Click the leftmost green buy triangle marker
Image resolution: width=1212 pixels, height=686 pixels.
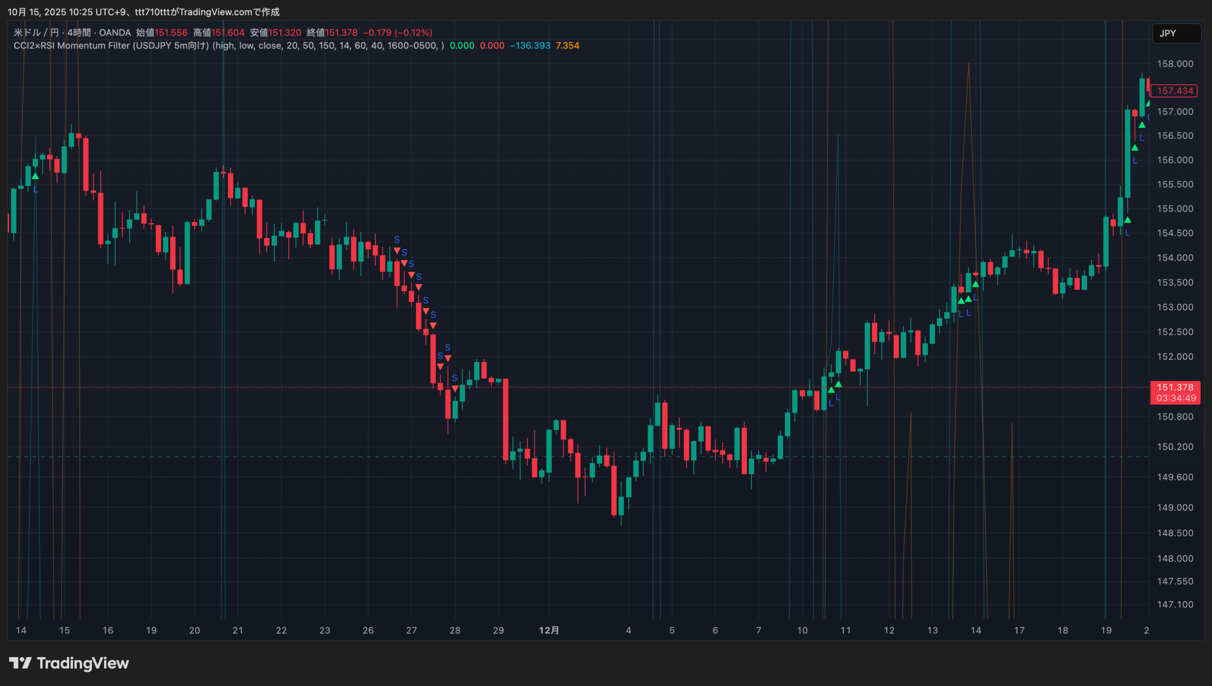coord(35,176)
